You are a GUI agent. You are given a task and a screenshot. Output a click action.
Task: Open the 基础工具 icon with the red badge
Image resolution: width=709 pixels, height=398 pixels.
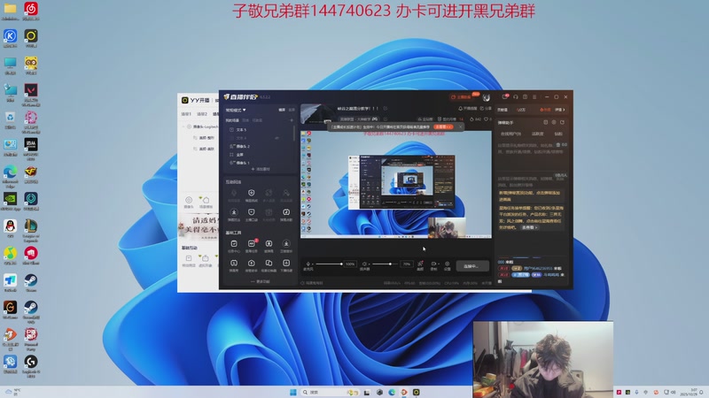(x=252, y=244)
